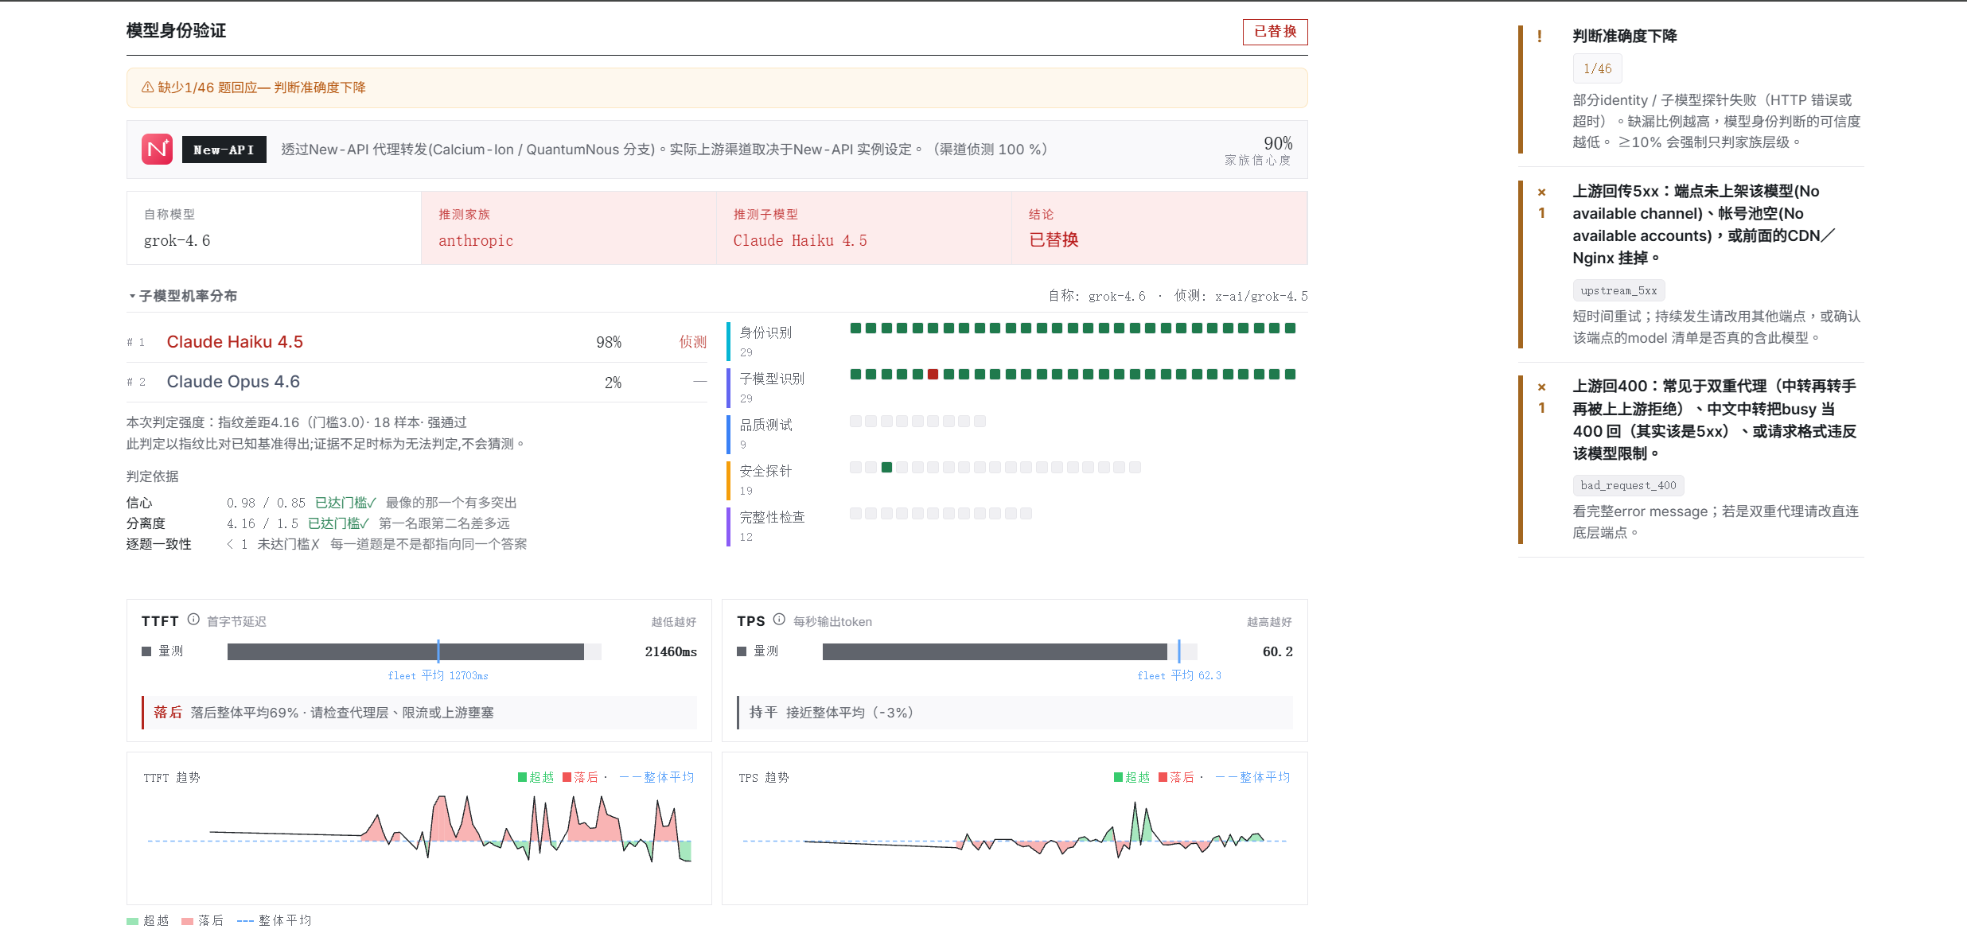Click the 1/46 tag

[x=1597, y=69]
